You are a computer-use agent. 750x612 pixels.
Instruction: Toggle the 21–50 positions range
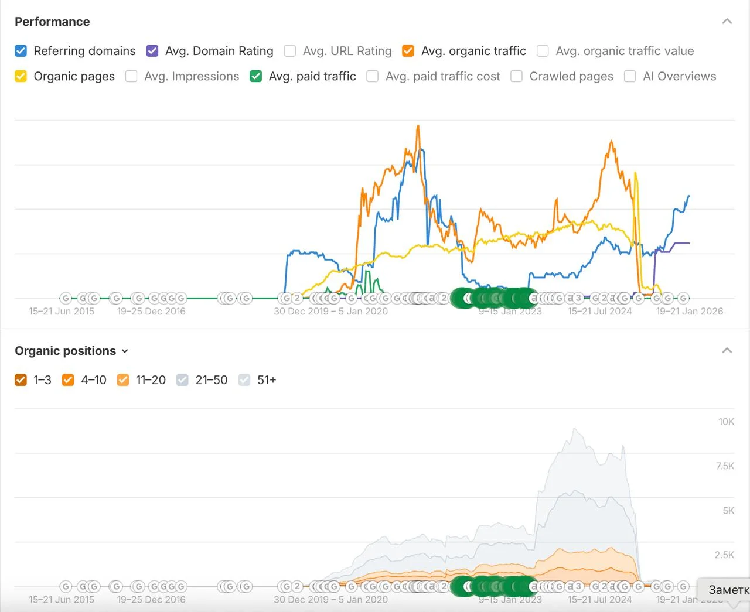(183, 380)
